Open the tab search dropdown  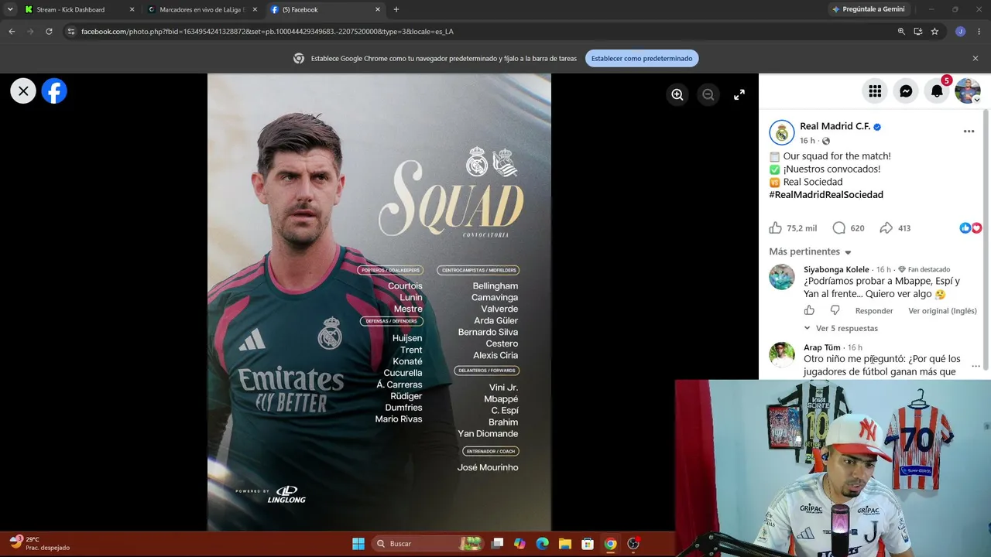click(x=10, y=9)
